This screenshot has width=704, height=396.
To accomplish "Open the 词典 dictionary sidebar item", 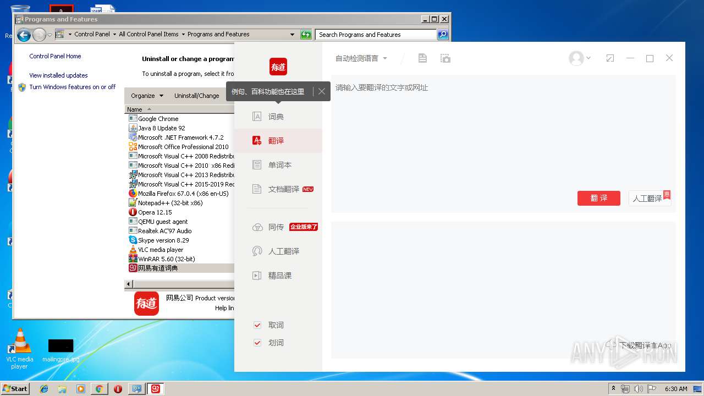I will pos(278,117).
